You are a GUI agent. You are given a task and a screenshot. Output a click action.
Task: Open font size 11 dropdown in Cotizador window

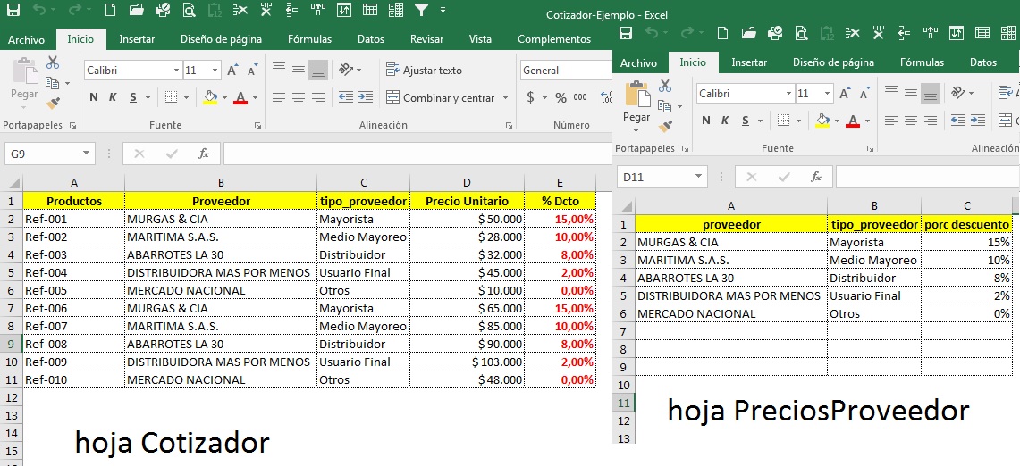pos(215,71)
